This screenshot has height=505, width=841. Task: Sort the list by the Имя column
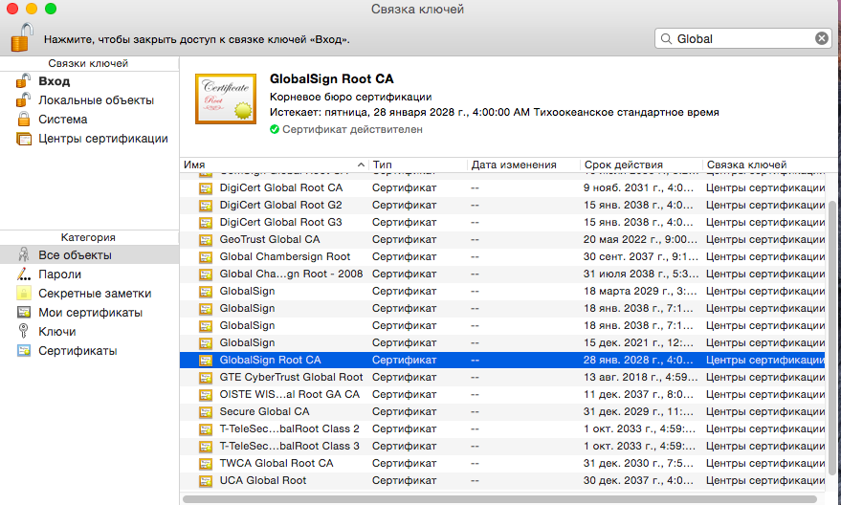click(274, 165)
